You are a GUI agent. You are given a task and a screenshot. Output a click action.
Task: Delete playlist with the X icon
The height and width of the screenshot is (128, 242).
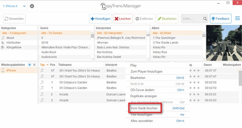pos(35,65)
